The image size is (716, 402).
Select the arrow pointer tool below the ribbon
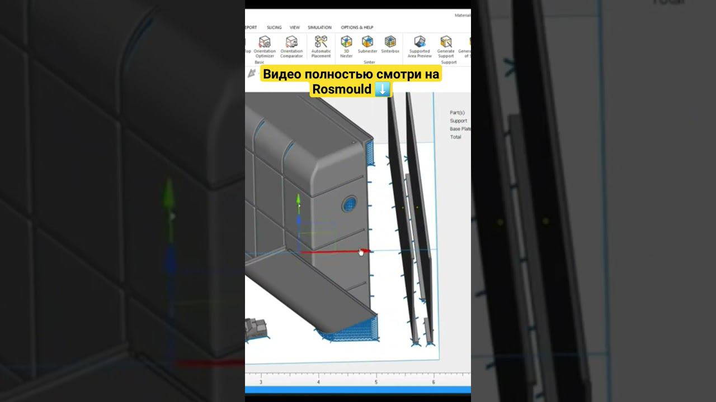coord(251,73)
